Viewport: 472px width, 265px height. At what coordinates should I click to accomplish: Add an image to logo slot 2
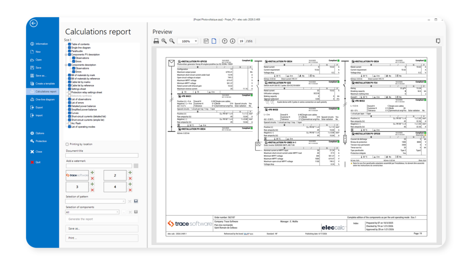point(130,173)
